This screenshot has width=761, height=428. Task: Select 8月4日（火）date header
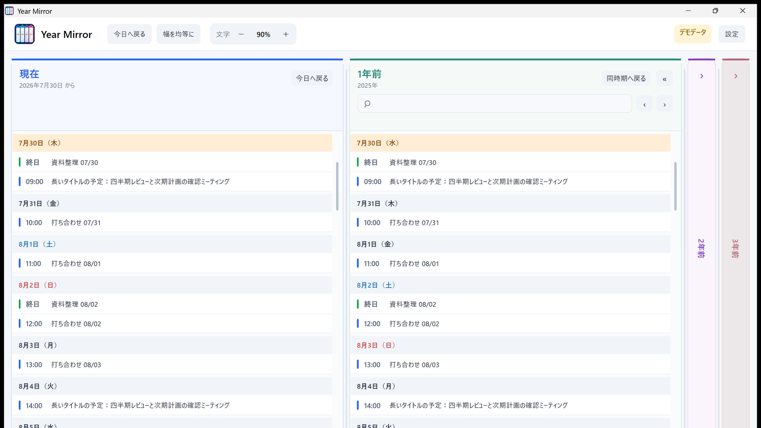172,386
